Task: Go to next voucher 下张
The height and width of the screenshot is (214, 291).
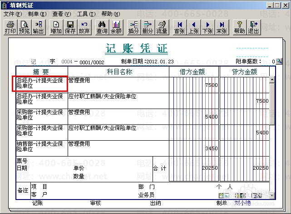Action: tap(207, 28)
